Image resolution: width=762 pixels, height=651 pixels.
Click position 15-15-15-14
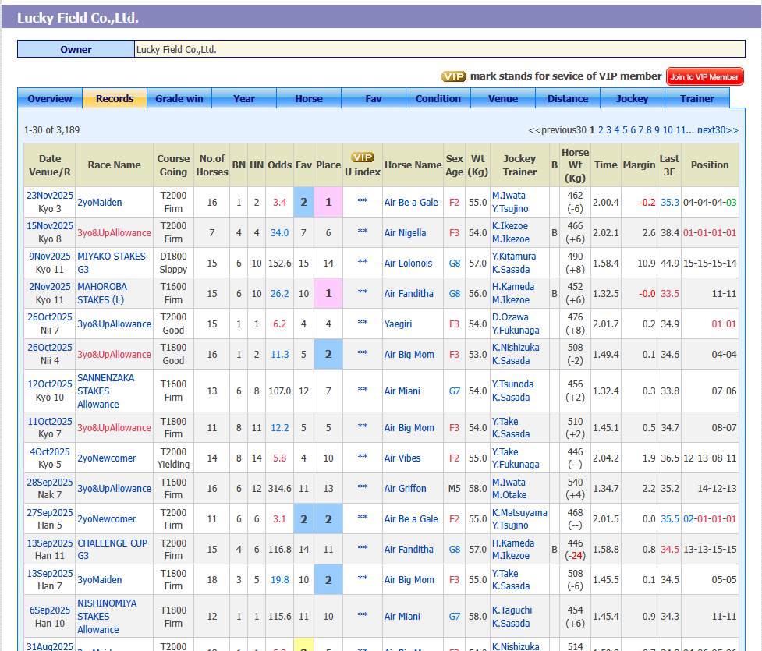pyautogui.click(x=710, y=264)
